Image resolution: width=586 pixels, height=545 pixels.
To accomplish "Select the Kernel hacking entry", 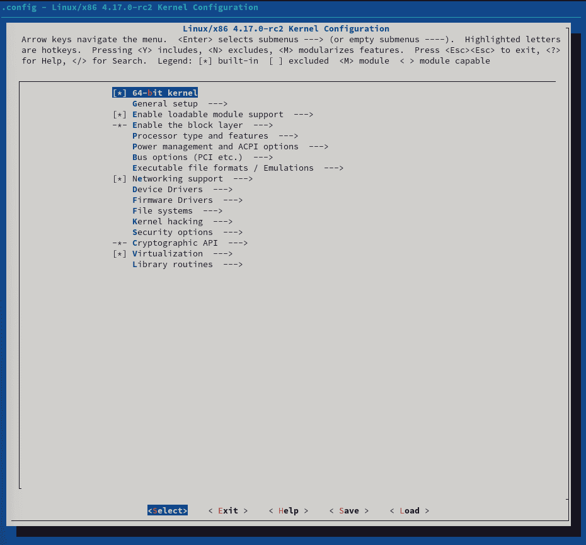I will (167, 222).
